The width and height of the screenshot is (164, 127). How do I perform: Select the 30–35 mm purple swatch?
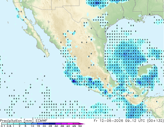click(x=58, y=124)
